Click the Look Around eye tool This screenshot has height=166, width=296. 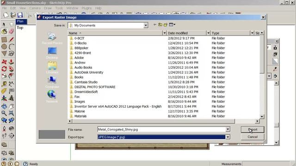pyautogui.click(x=11, y=129)
